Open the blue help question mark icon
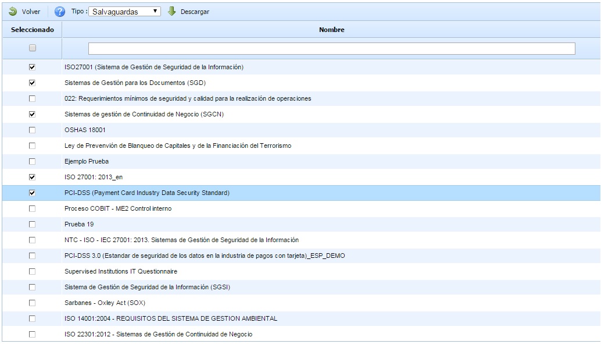The width and height of the screenshot is (601, 344). tap(59, 12)
